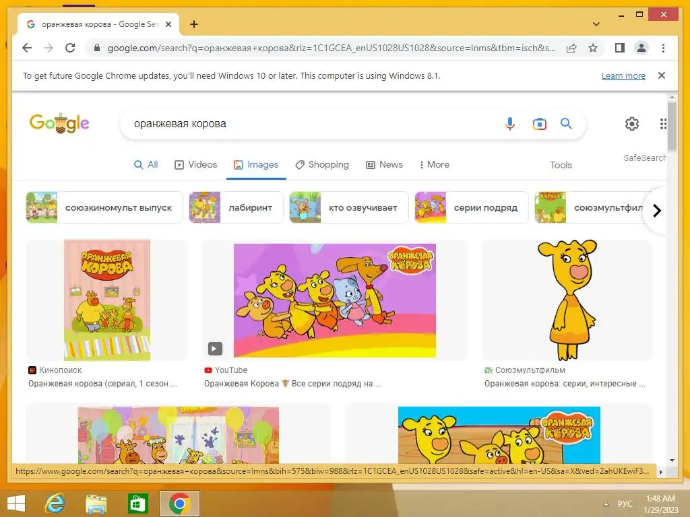Bookmark this page with star

click(593, 48)
